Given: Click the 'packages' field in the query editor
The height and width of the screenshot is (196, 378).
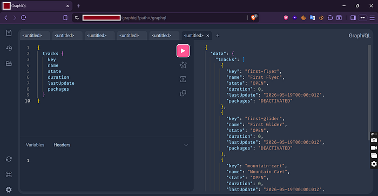Looking at the screenshot, I should [x=58, y=89].
